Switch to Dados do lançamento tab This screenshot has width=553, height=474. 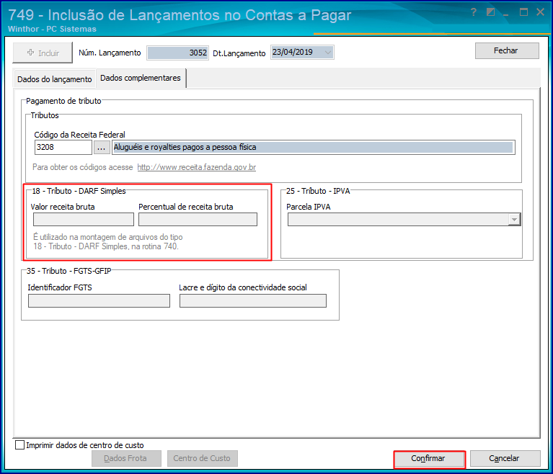[x=54, y=79]
